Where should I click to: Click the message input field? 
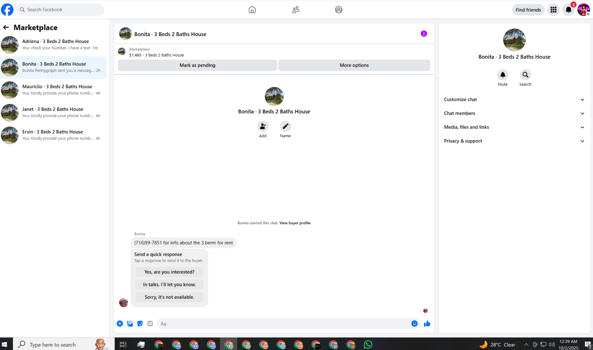pos(283,323)
